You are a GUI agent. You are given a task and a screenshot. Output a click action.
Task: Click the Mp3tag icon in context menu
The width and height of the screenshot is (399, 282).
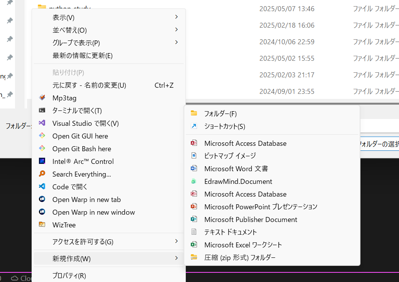point(42,98)
